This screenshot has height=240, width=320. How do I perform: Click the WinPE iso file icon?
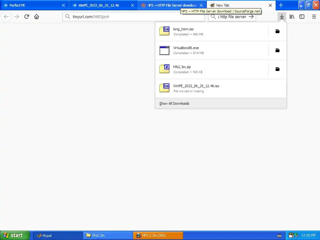coord(164,88)
